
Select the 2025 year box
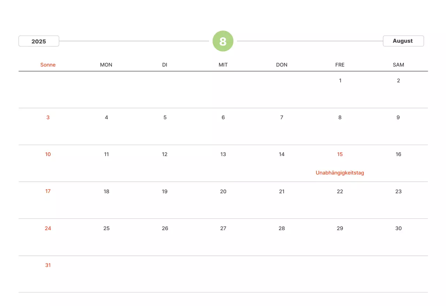[x=39, y=41]
